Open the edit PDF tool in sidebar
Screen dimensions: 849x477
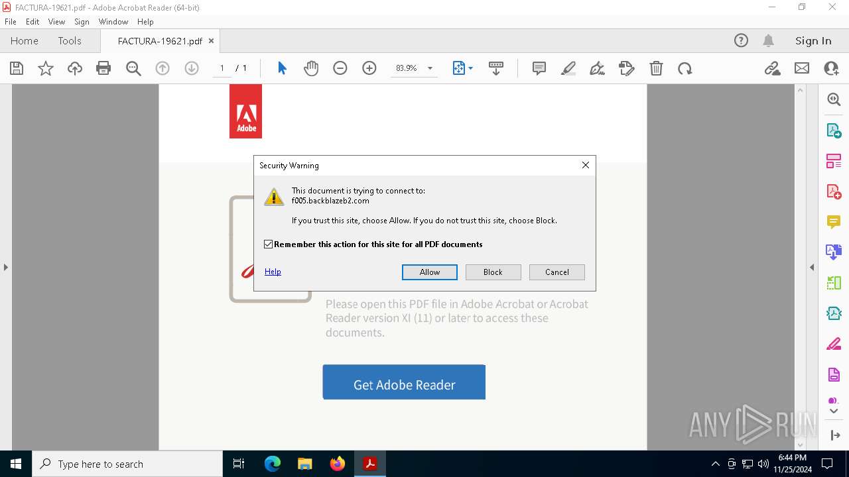pyautogui.click(x=834, y=161)
